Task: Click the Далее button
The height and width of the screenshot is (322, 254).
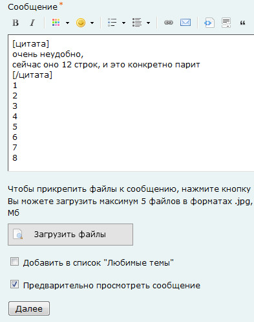Action: tap(29, 308)
